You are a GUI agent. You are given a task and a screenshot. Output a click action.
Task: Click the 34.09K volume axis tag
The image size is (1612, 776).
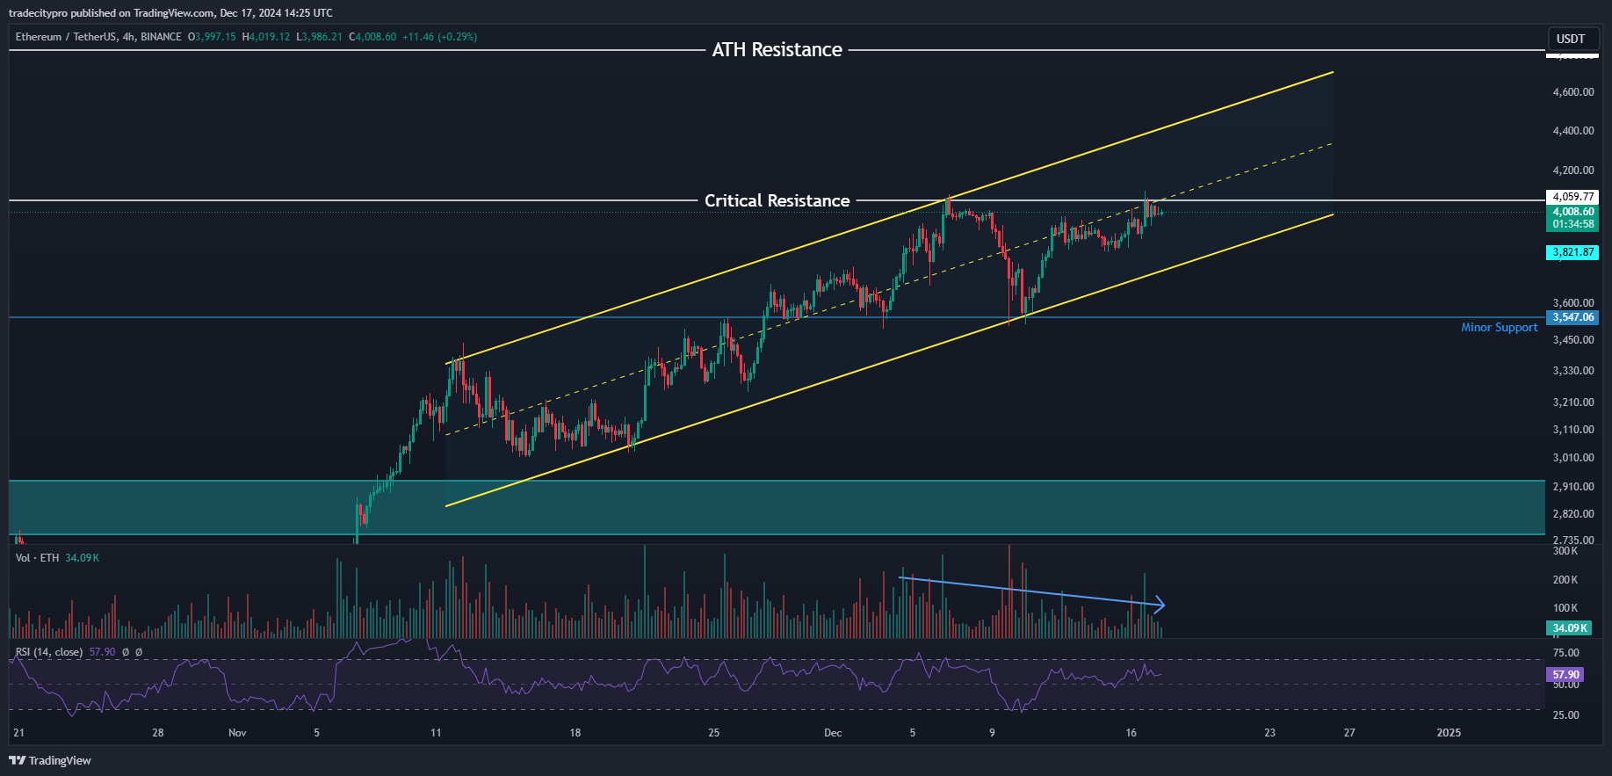(1570, 628)
